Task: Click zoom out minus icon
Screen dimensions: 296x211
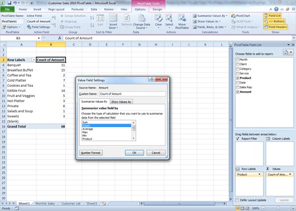Action: [x=263, y=208]
